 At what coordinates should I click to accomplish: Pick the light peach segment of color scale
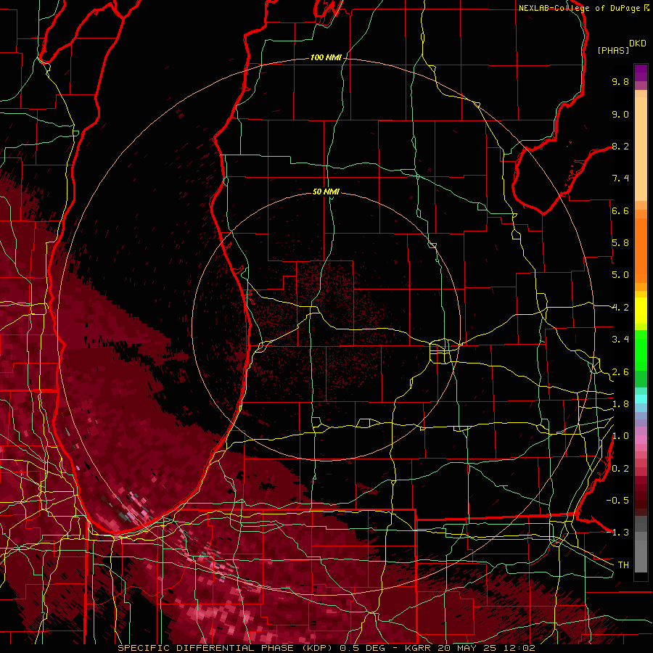pyautogui.click(x=641, y=149)
